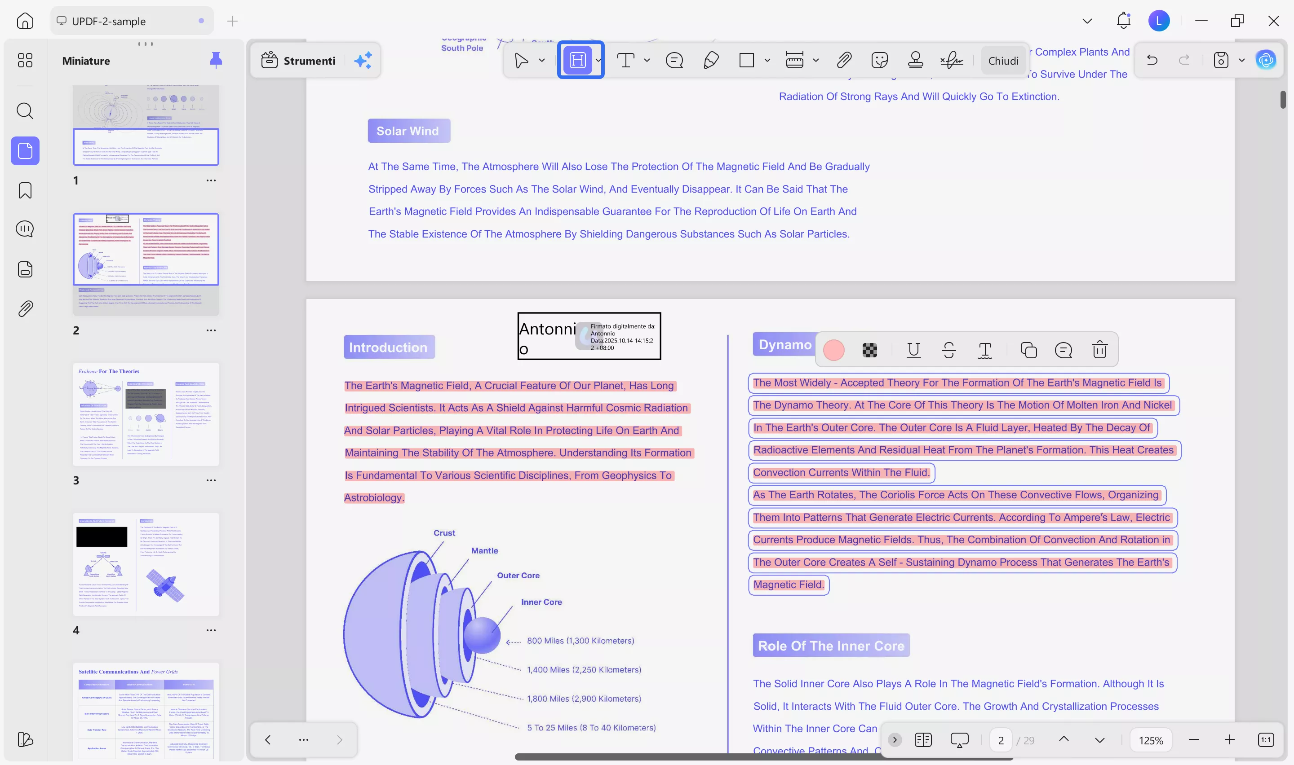Toggle the pin on Miniature panel
Image resolution: width=1294 pixels, height=765 pixels.
point(216,60)
